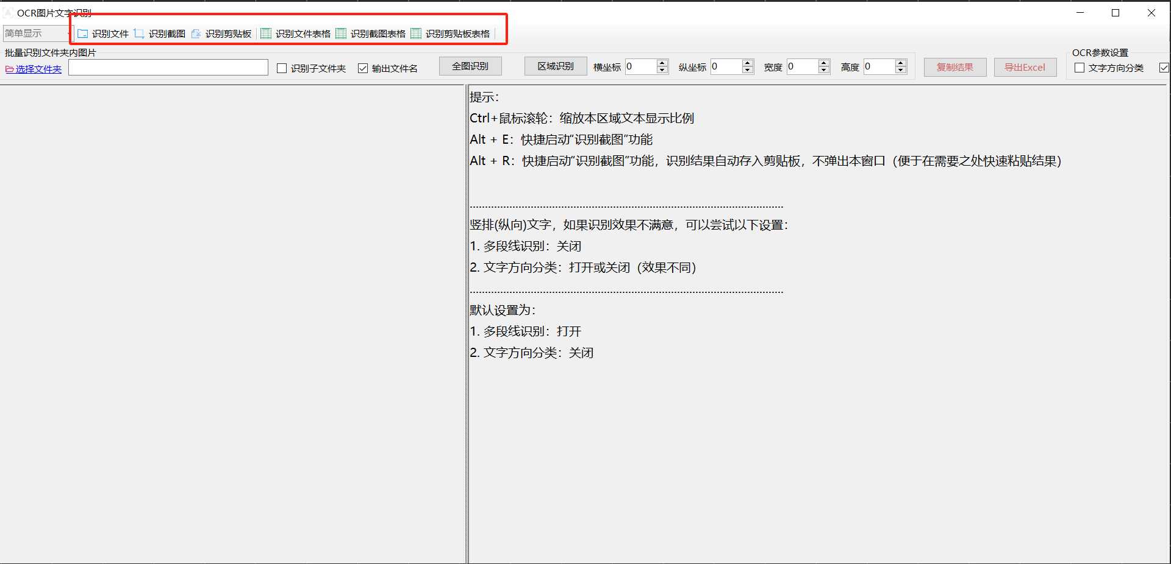The height and width of the screenshot is (564, 1171).
Task: Click the OCR参数设置 group label
Action: [x=1100, y=52]
